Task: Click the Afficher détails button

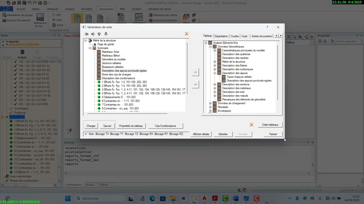Action: coord(201,134)
